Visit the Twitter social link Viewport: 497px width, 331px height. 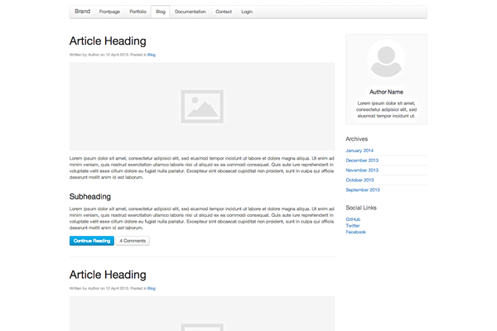[353, 226]
